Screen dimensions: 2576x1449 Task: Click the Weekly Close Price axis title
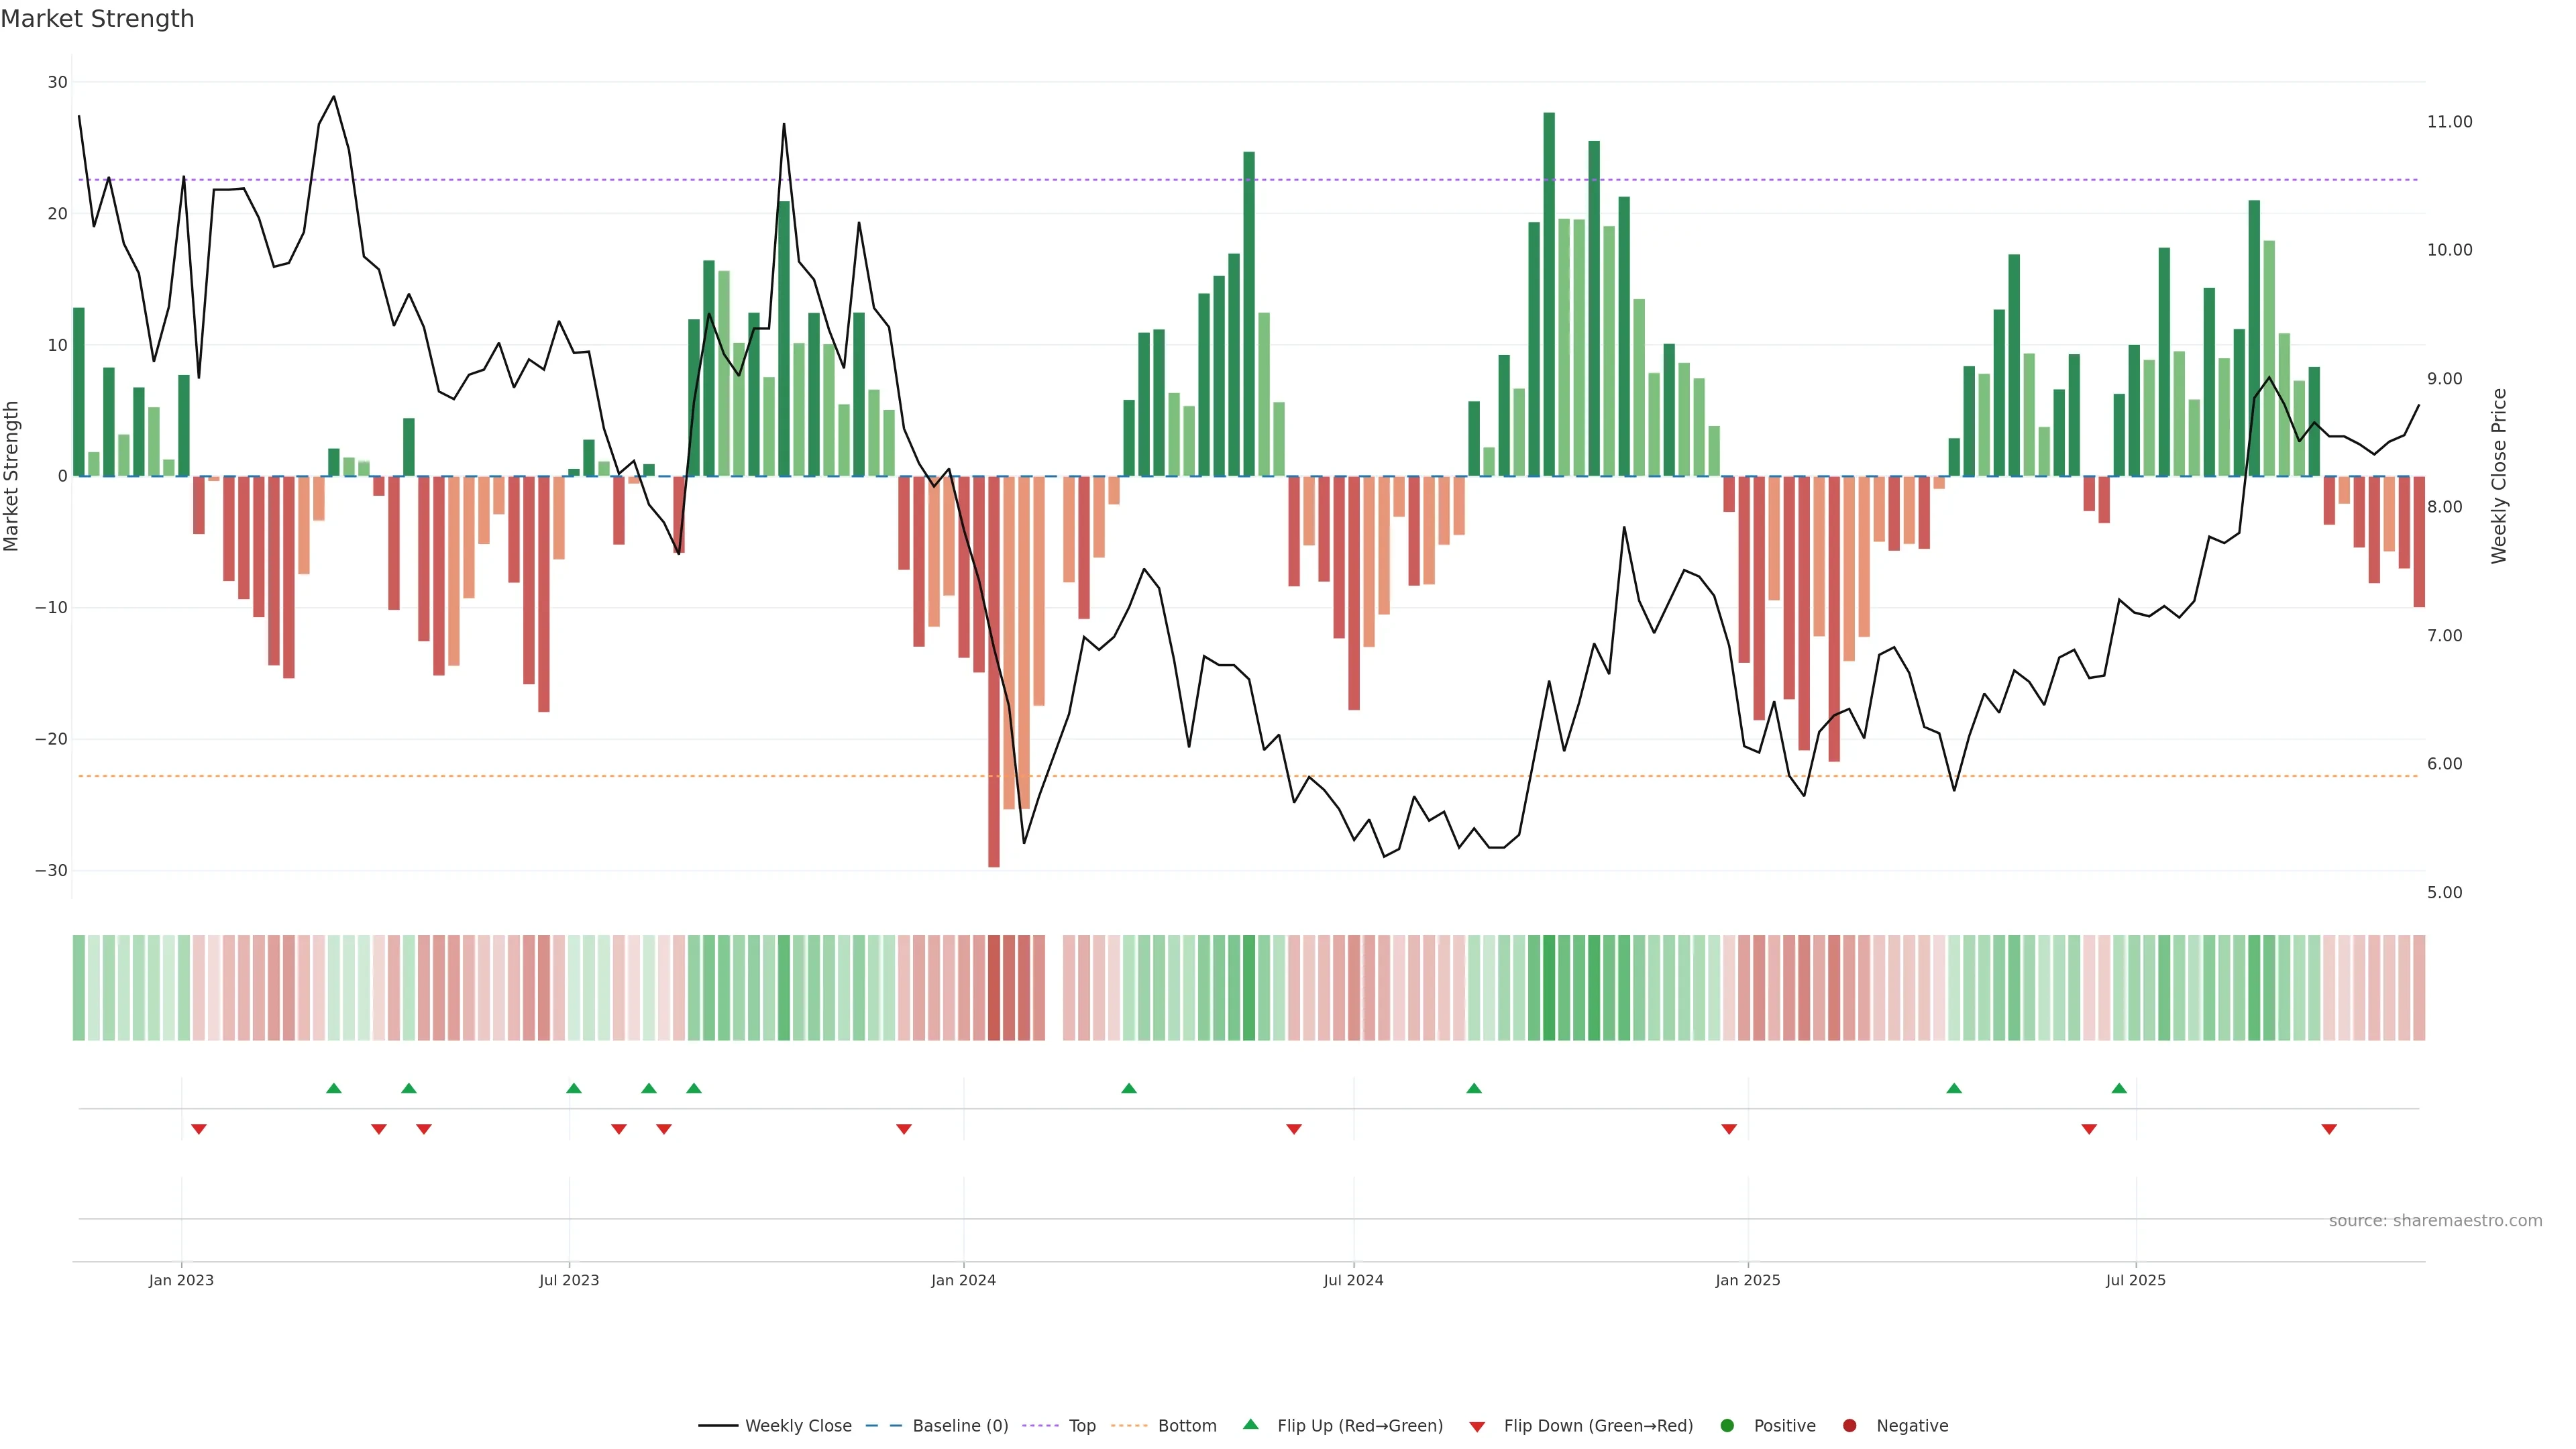2499,476
